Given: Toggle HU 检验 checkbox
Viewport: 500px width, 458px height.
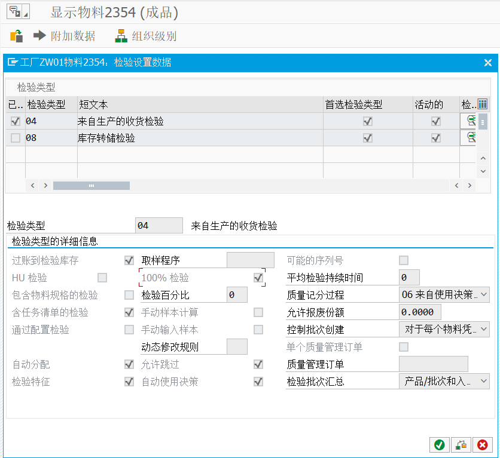Looking at the screenshot, I should coord(102,278).
